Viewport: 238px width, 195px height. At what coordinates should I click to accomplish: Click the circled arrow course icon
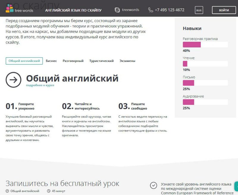click(13, 80)
